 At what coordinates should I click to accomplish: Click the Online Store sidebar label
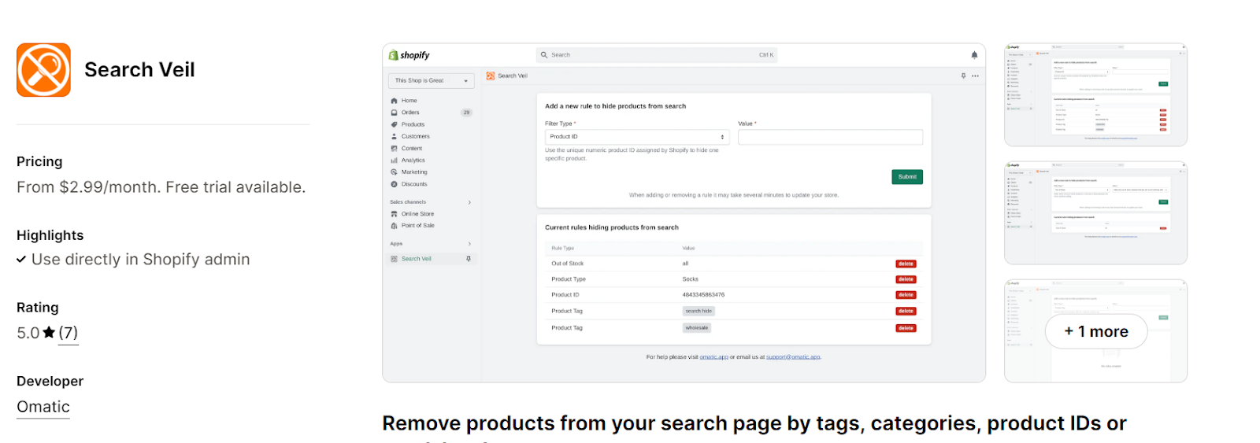point(417,214)
